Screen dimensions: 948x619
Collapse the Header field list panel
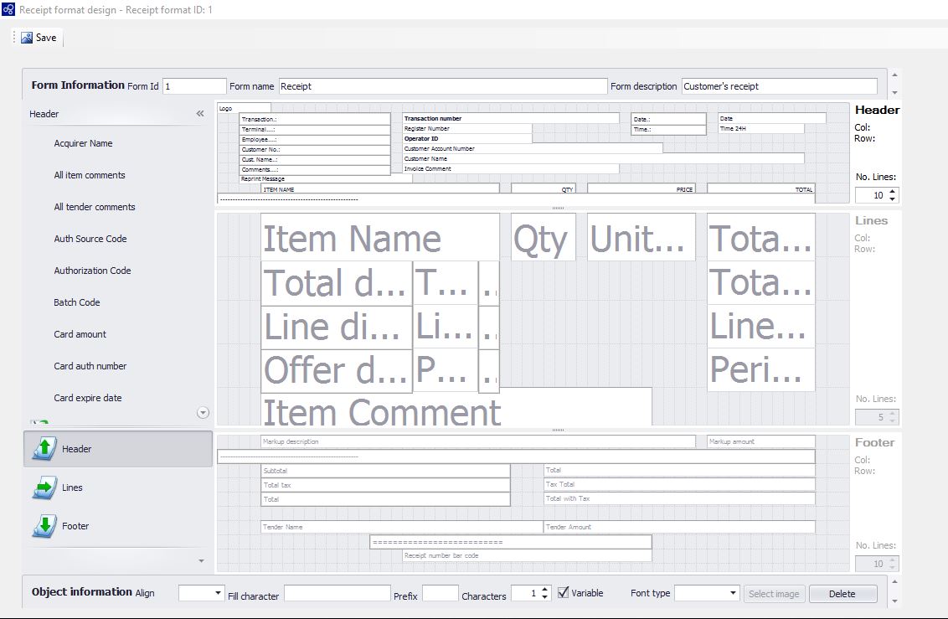coord(200,114)
